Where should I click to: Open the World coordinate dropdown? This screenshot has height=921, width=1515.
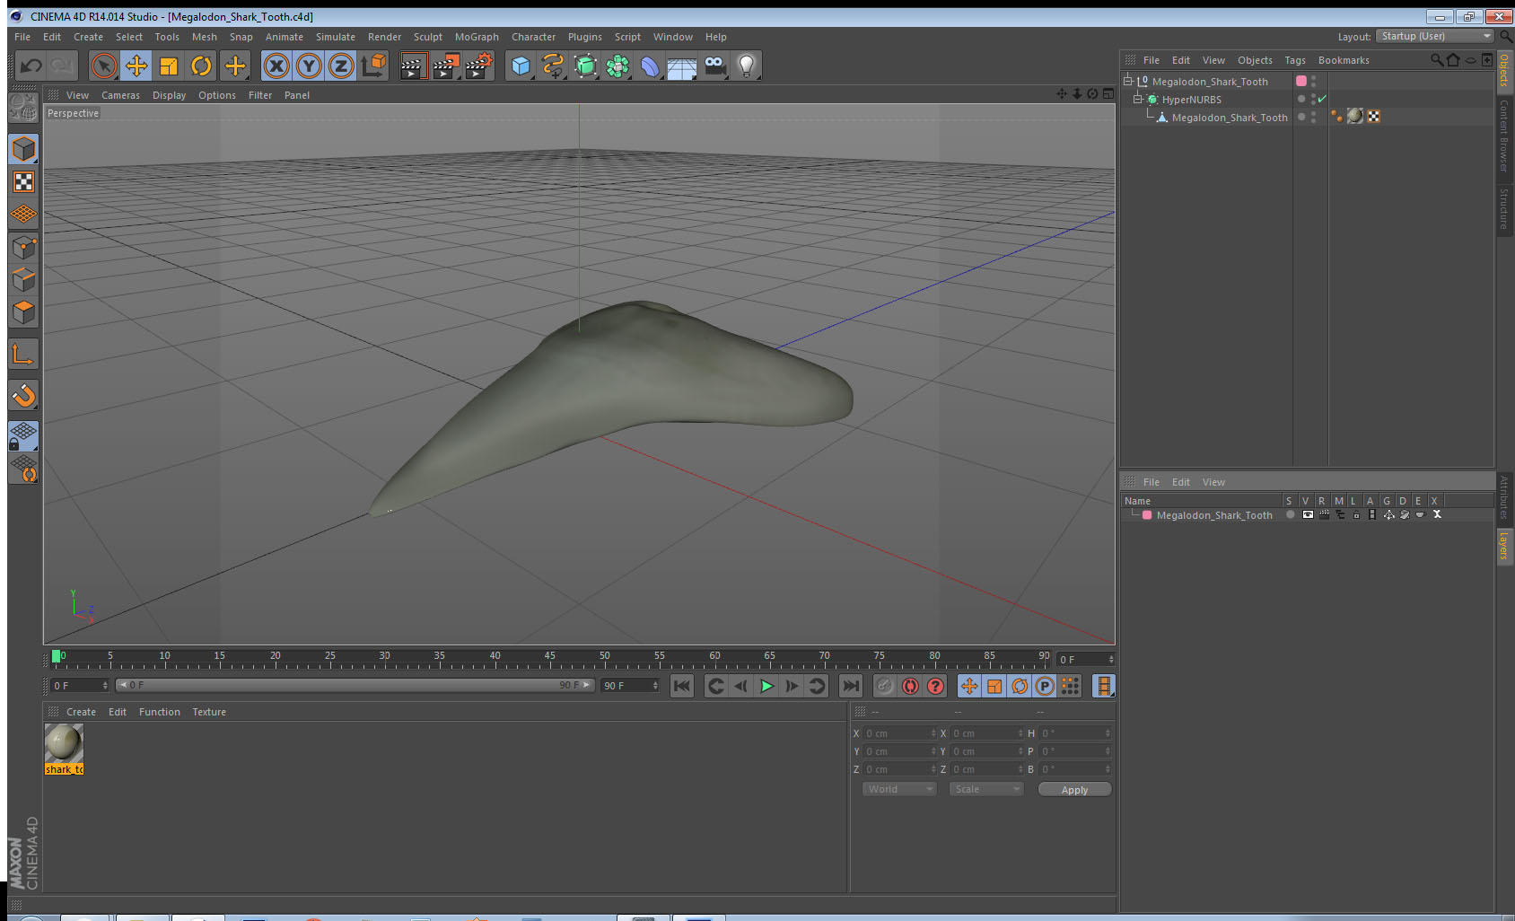click(x=899, y=789)
